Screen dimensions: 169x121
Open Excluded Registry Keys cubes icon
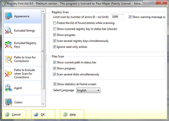[8, 45]
